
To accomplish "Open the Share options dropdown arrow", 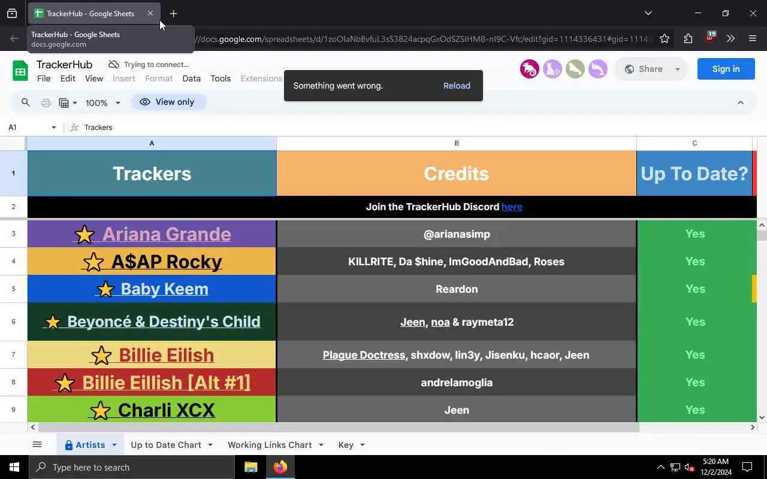I will pos(678,69).
